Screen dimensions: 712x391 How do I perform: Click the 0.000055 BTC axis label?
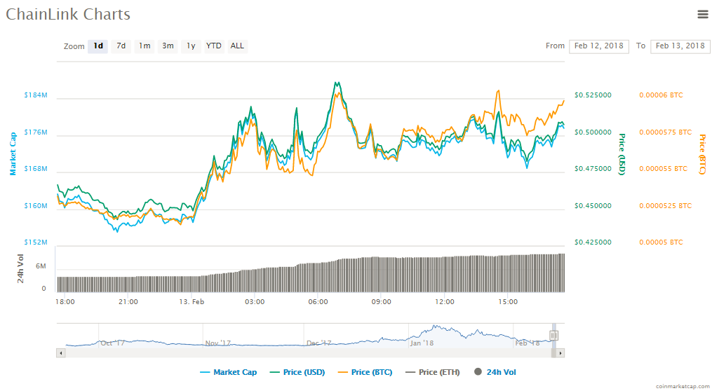pos(664,169)
